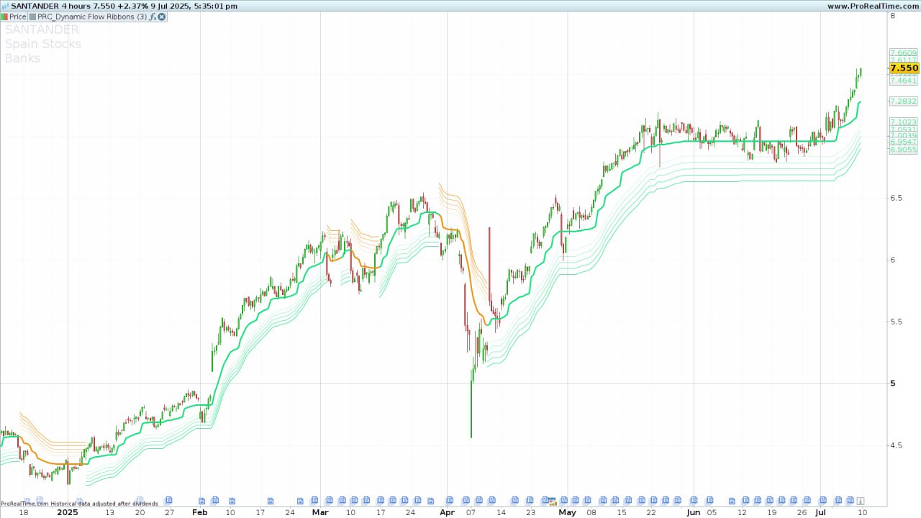
Task: Open the www.ProRealTime.com link
Action: pyautogui.click(x=873, y=6)
